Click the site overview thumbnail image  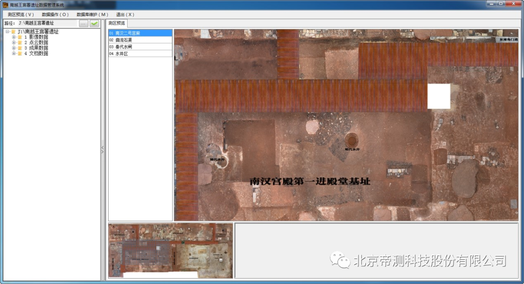click(x=170, y=250)
